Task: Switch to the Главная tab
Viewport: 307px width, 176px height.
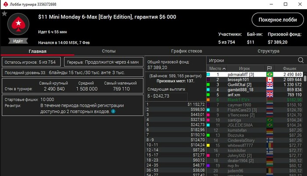Action: [37, 51]
